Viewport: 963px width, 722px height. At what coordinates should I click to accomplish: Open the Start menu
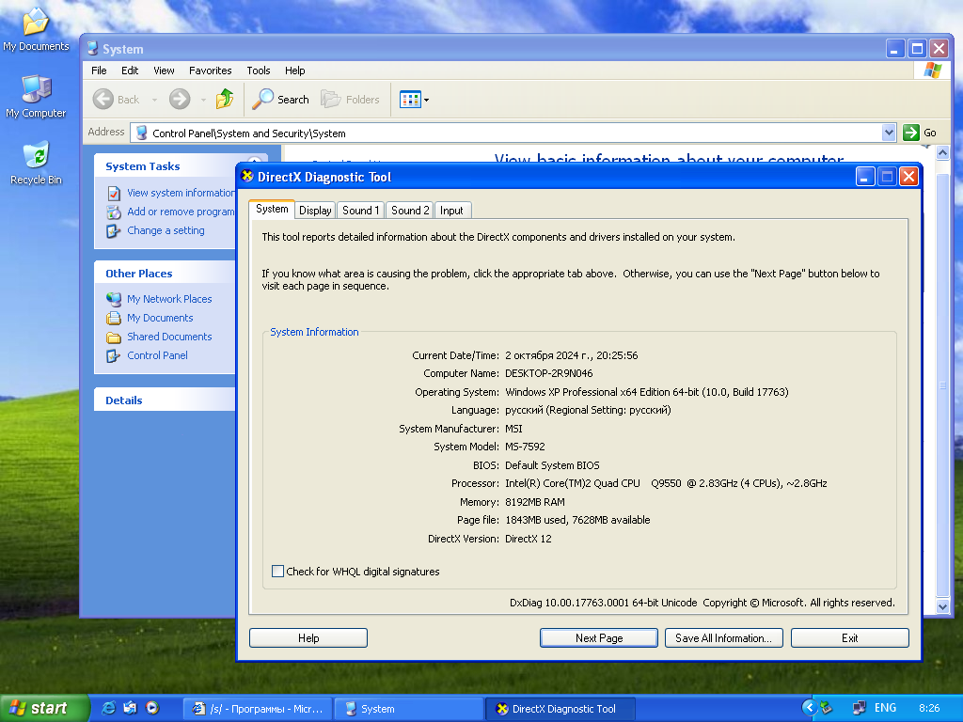pyautogui.click(x=44, y=709)
